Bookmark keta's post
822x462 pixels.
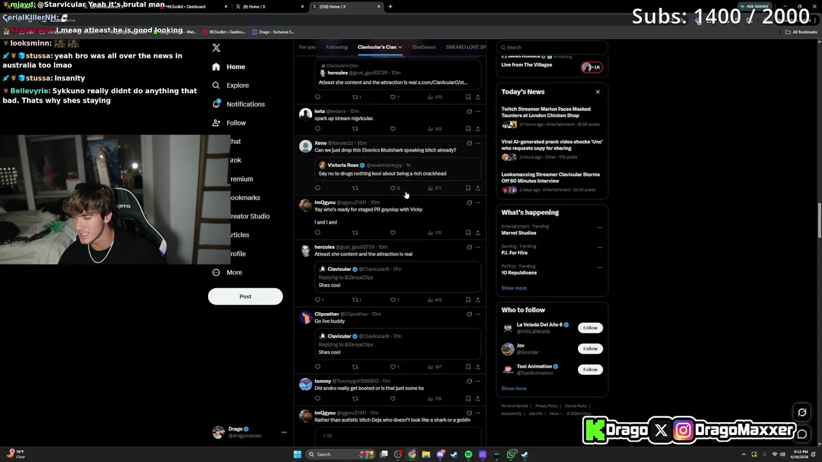(468, 129)
